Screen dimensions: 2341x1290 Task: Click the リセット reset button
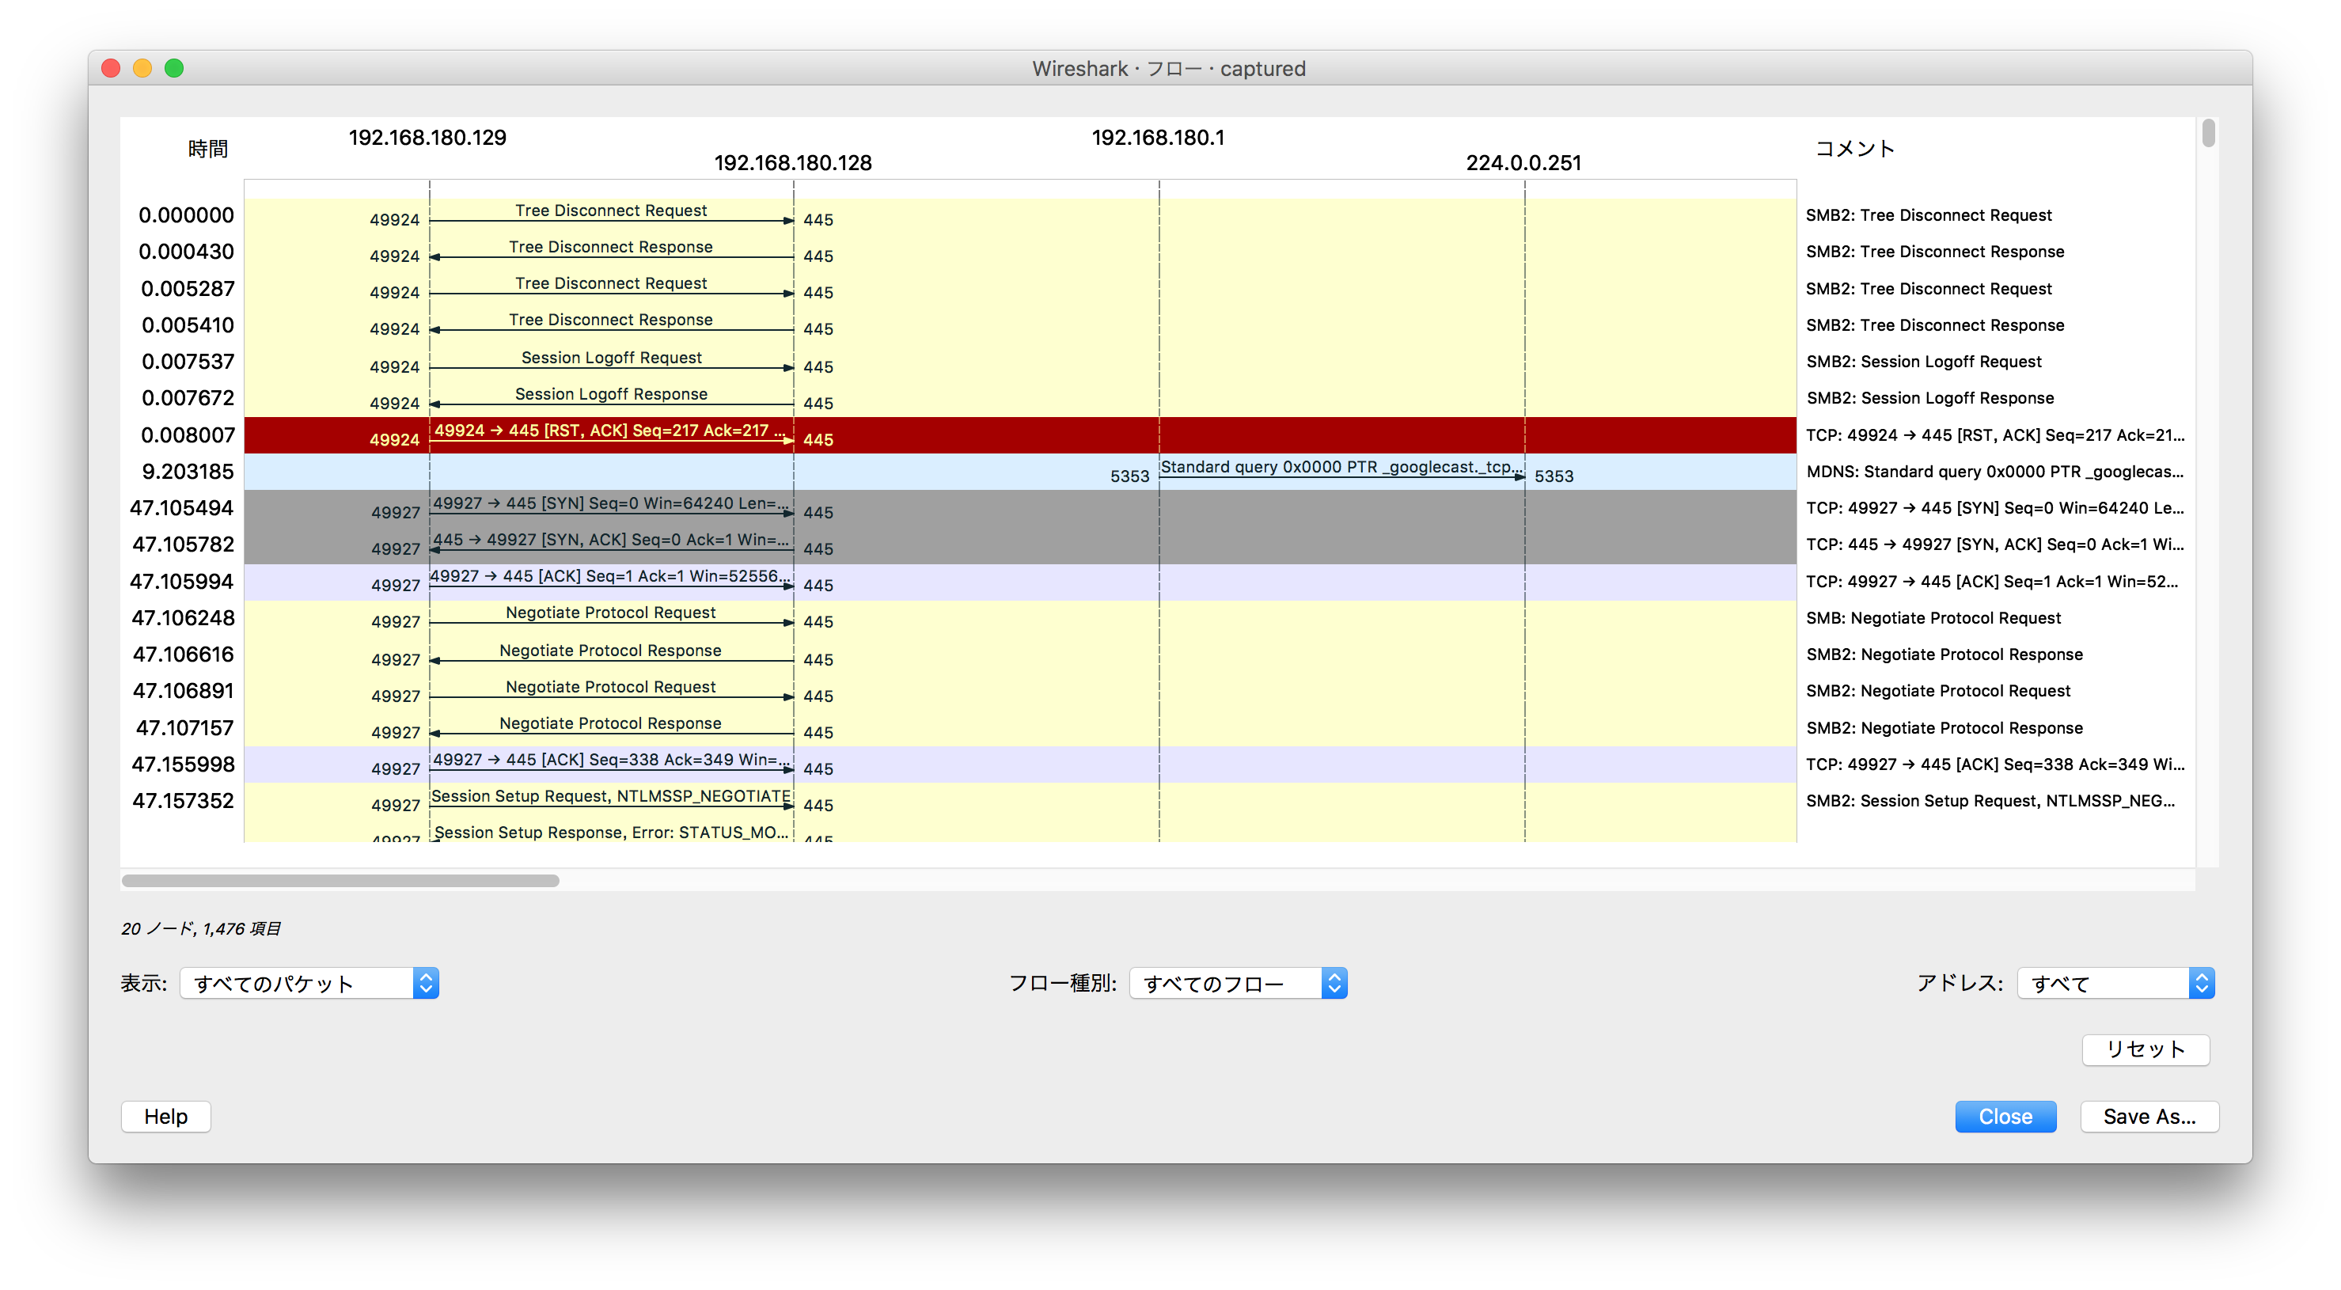2145,1049
